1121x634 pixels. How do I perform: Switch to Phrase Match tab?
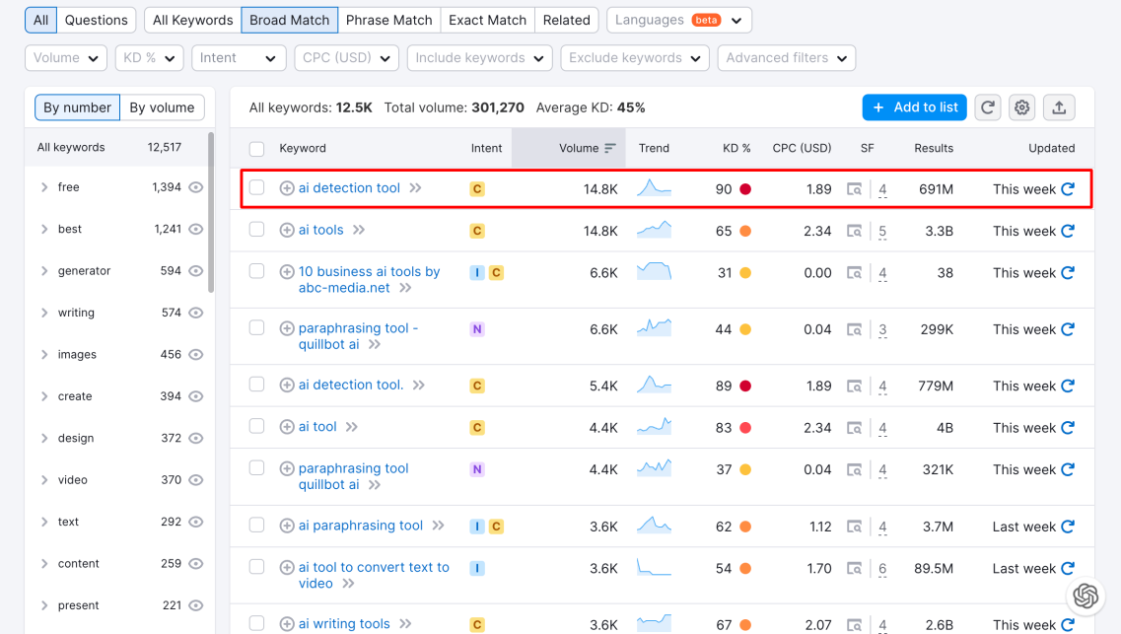[388, 20]
